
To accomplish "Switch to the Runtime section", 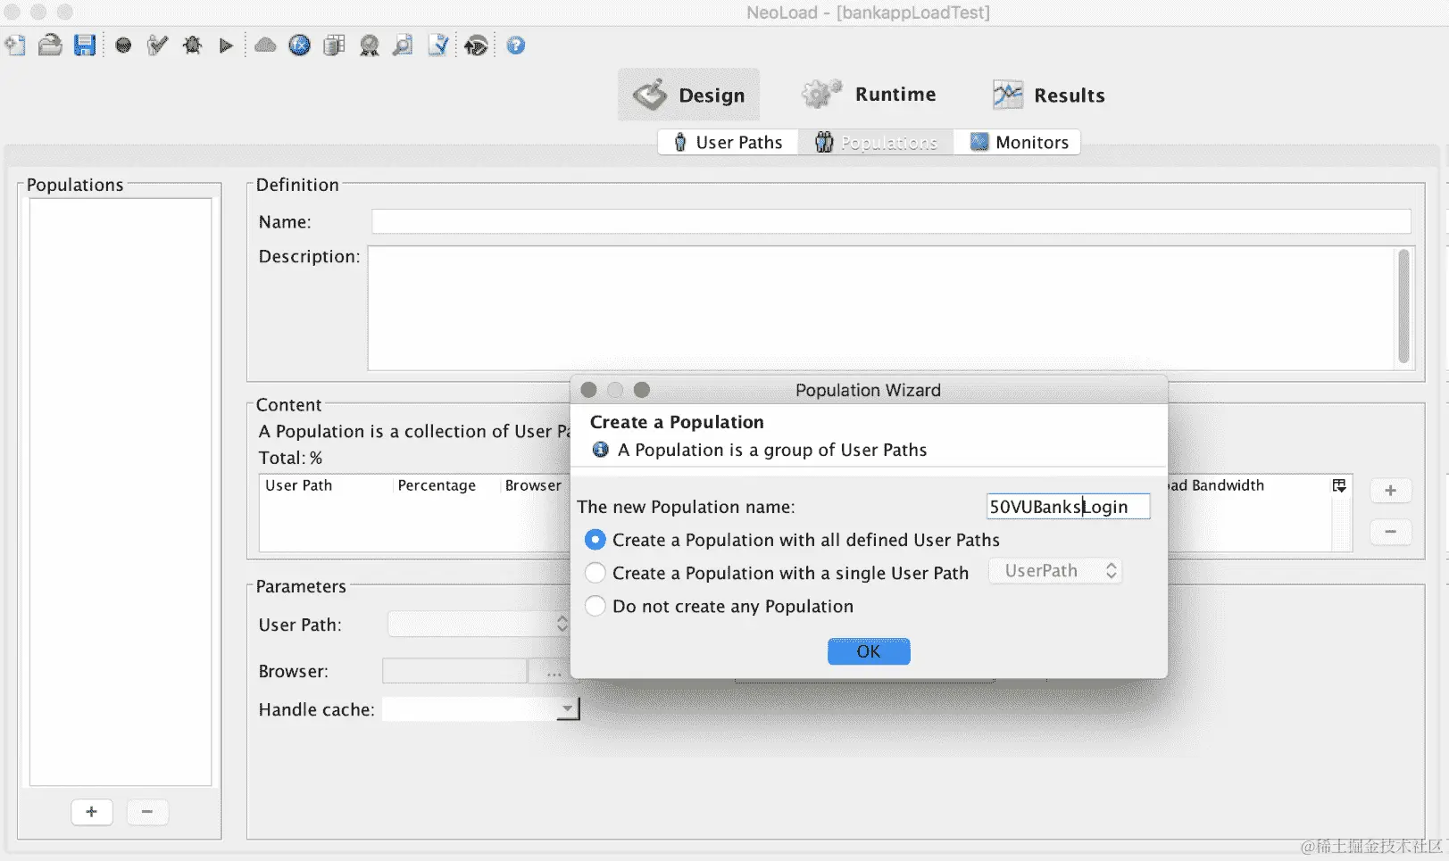I will point(869,95).
